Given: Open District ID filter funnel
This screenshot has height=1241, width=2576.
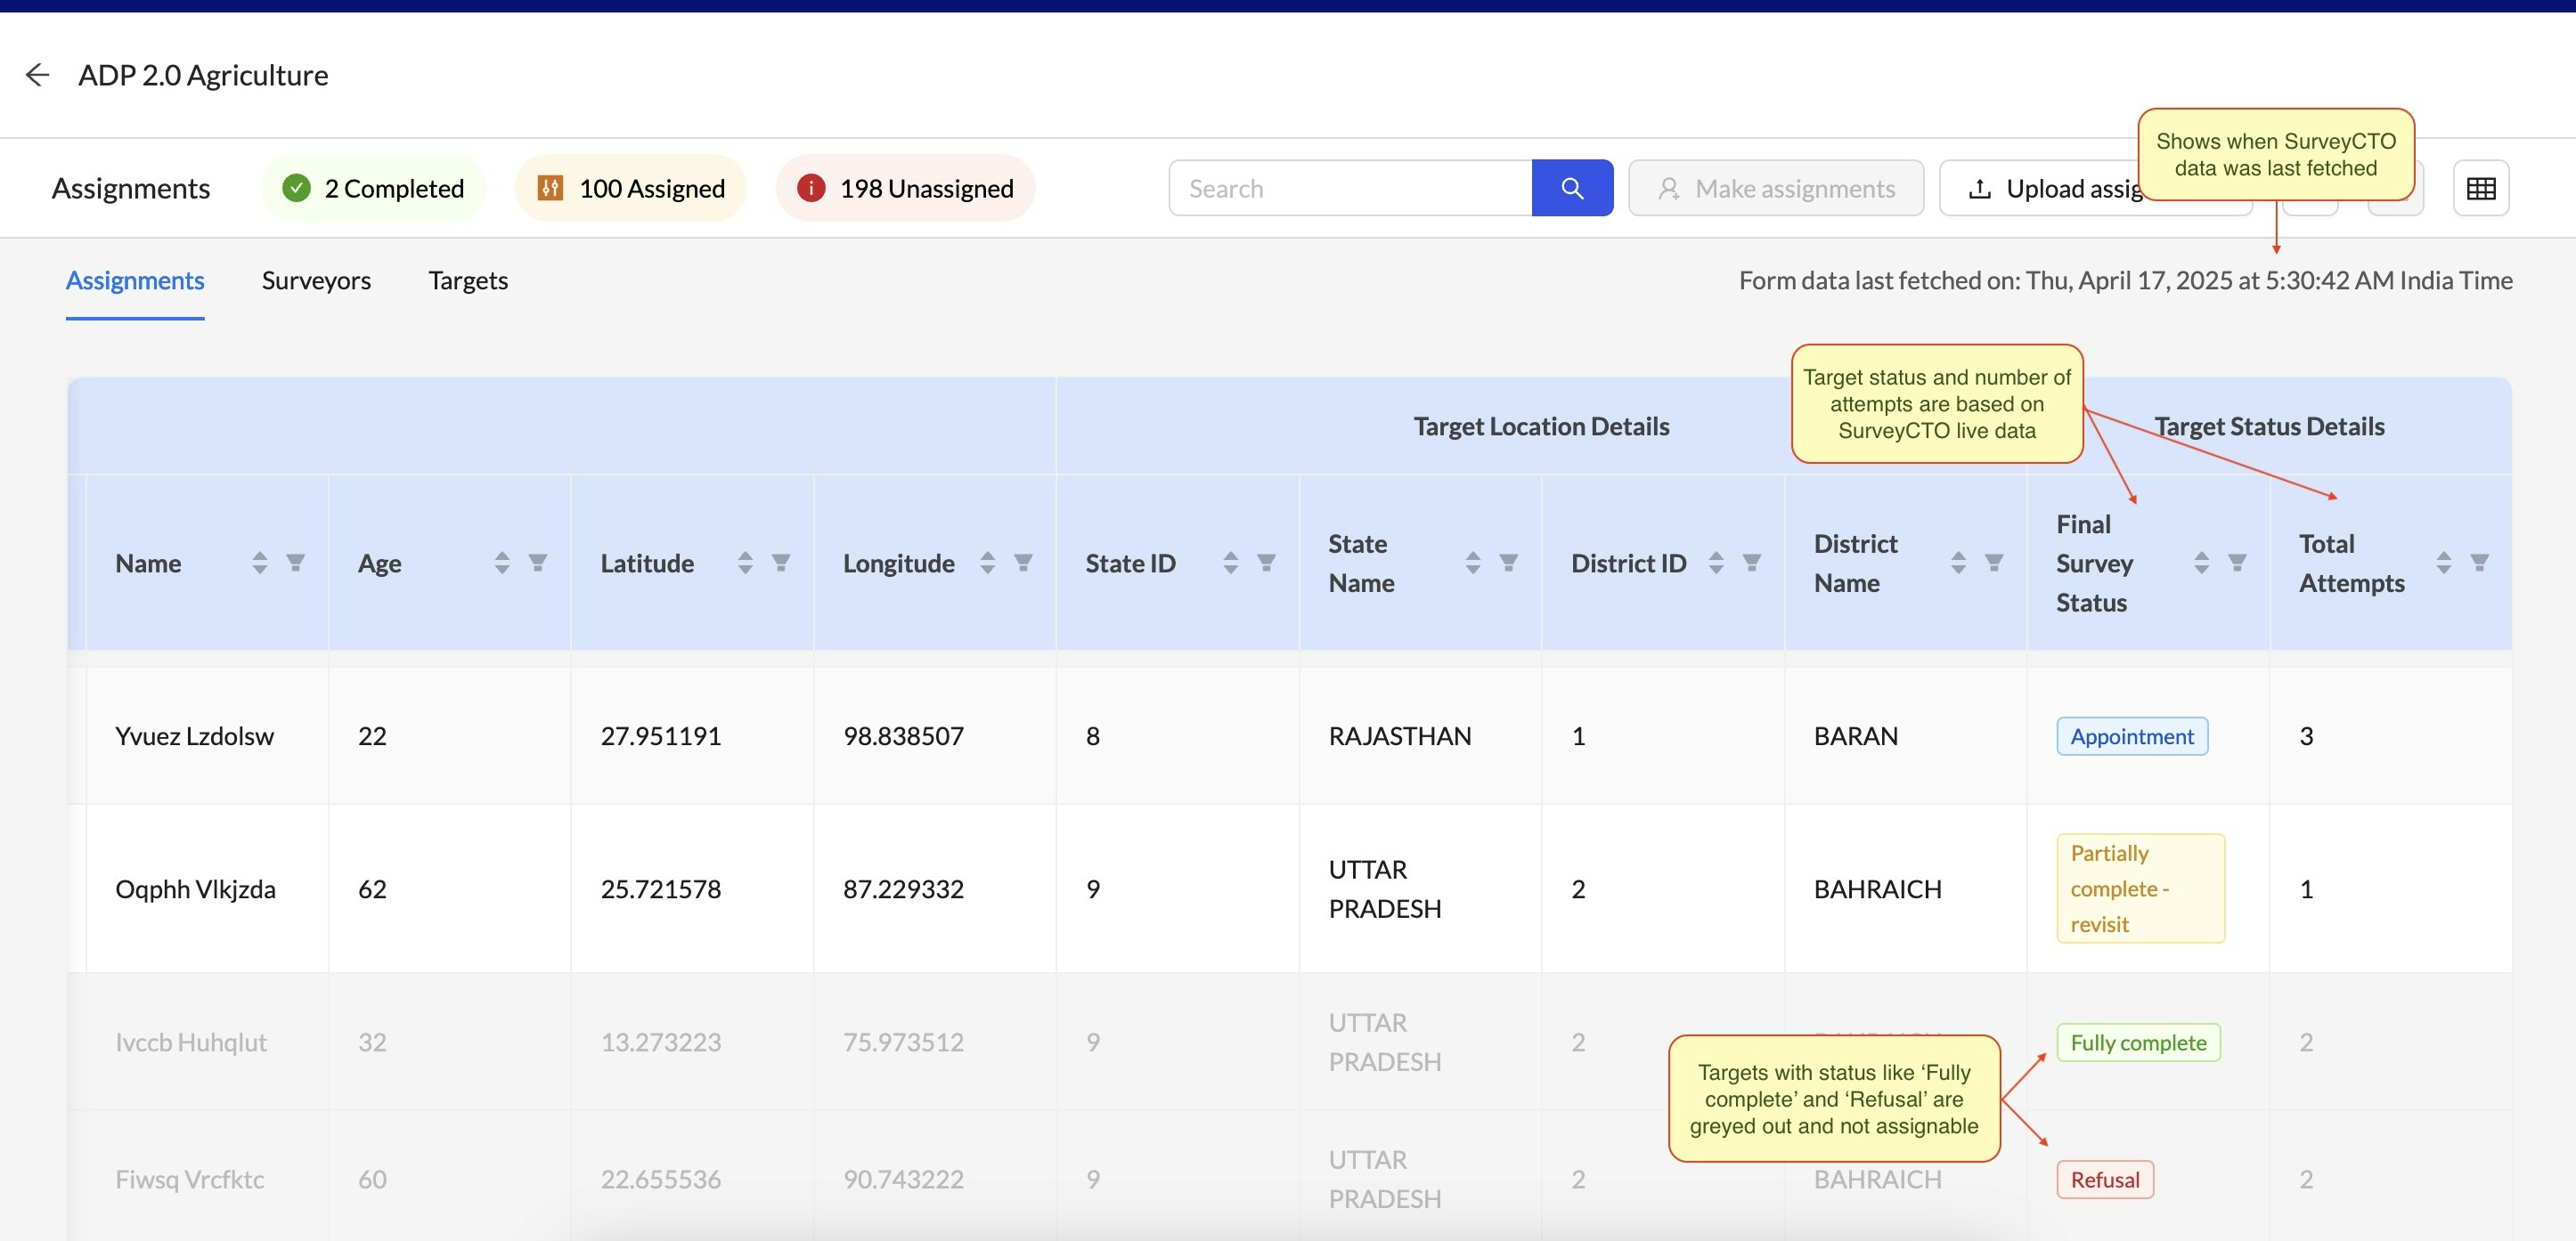Looking at the screenshot, I should [1751, 563].
